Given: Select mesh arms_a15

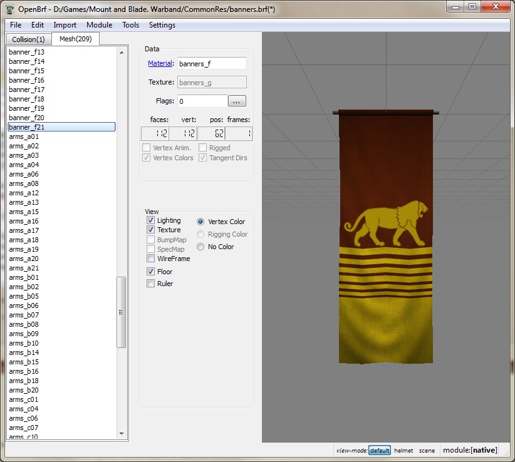Looking at the screenshot, I should [62, 212].
